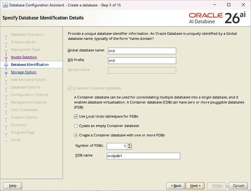Maximize the Database Configuration Assistant window
Viewport: 251px width, 191px height.
[229, 5]
